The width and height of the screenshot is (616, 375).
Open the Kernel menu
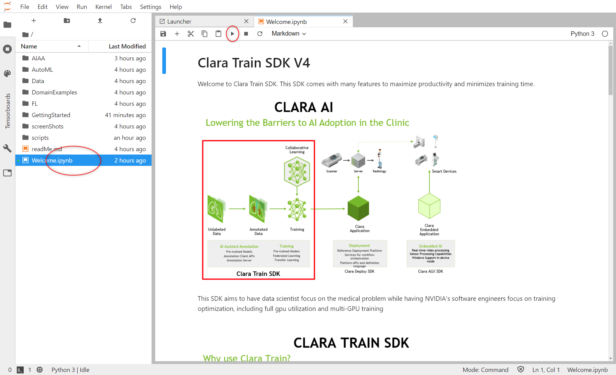(103, 7)
